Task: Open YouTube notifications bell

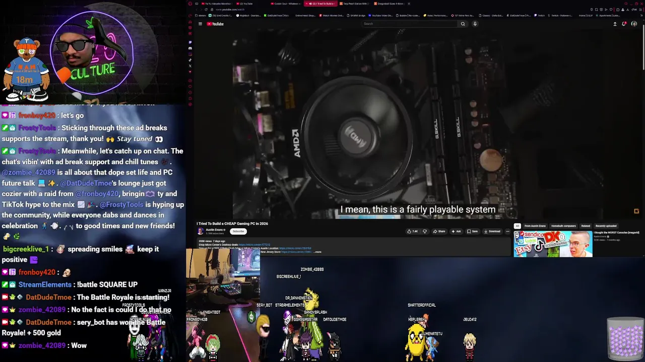Action: point(624,24)
